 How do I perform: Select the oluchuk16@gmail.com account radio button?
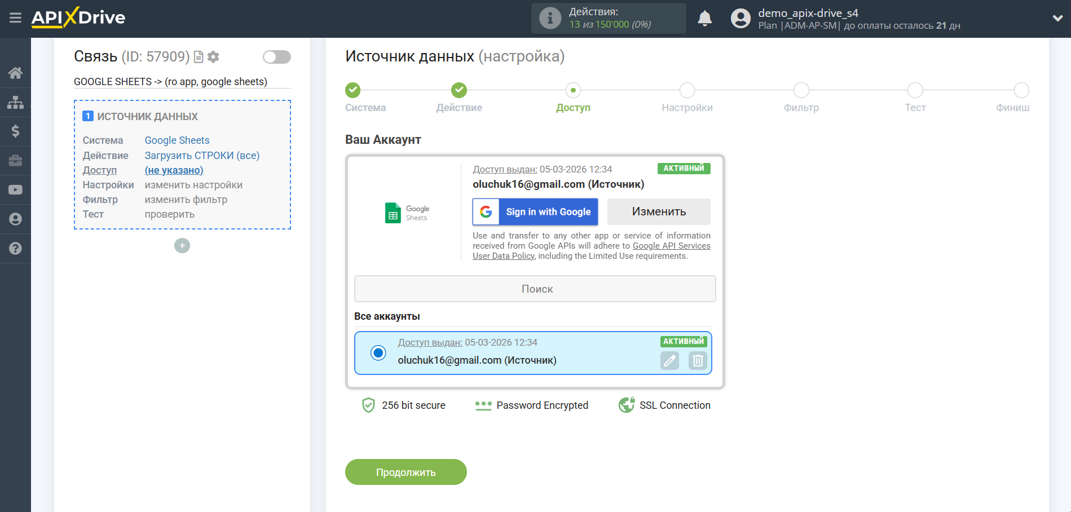click(x=378, y=353)
